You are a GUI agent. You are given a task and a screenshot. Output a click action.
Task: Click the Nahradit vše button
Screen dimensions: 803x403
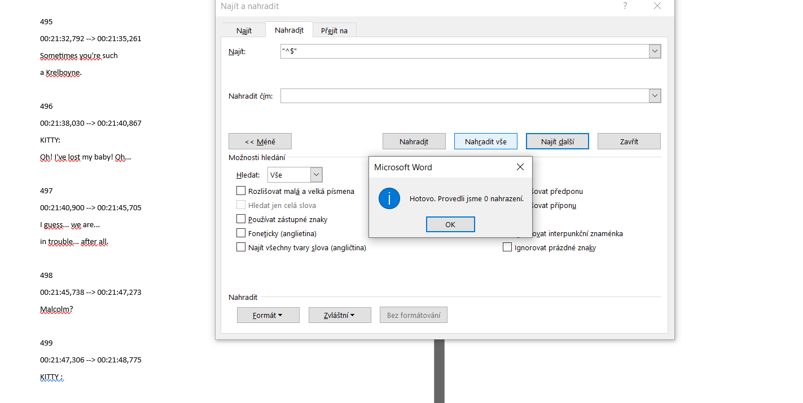click(x=485, y=141)
